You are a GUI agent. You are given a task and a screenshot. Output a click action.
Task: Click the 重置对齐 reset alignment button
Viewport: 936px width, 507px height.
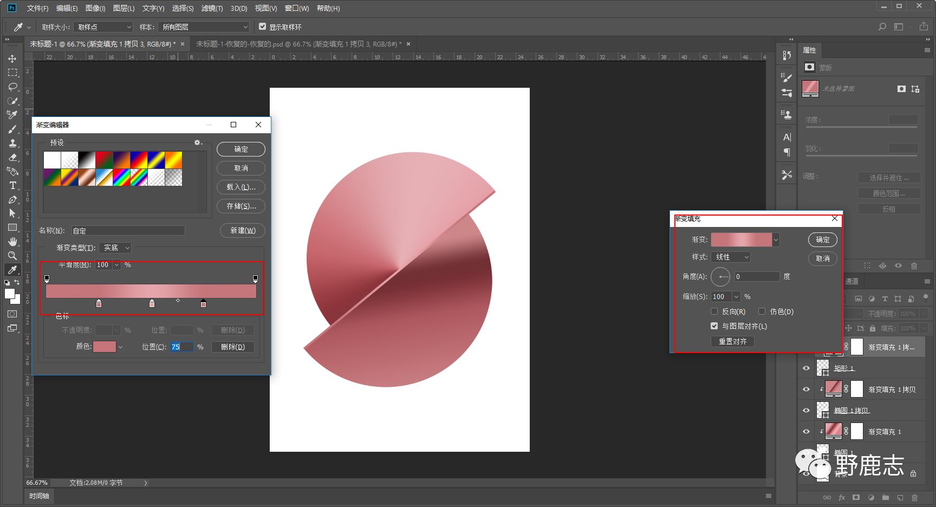click(732, 341)
